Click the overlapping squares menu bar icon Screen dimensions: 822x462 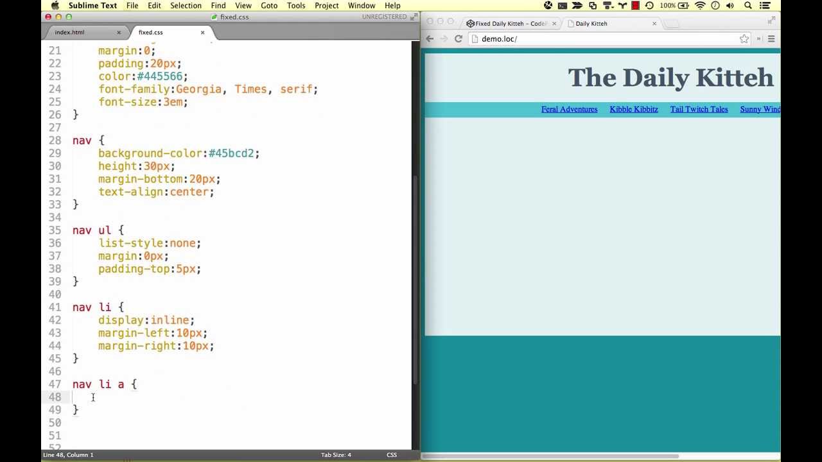point(592,6)
